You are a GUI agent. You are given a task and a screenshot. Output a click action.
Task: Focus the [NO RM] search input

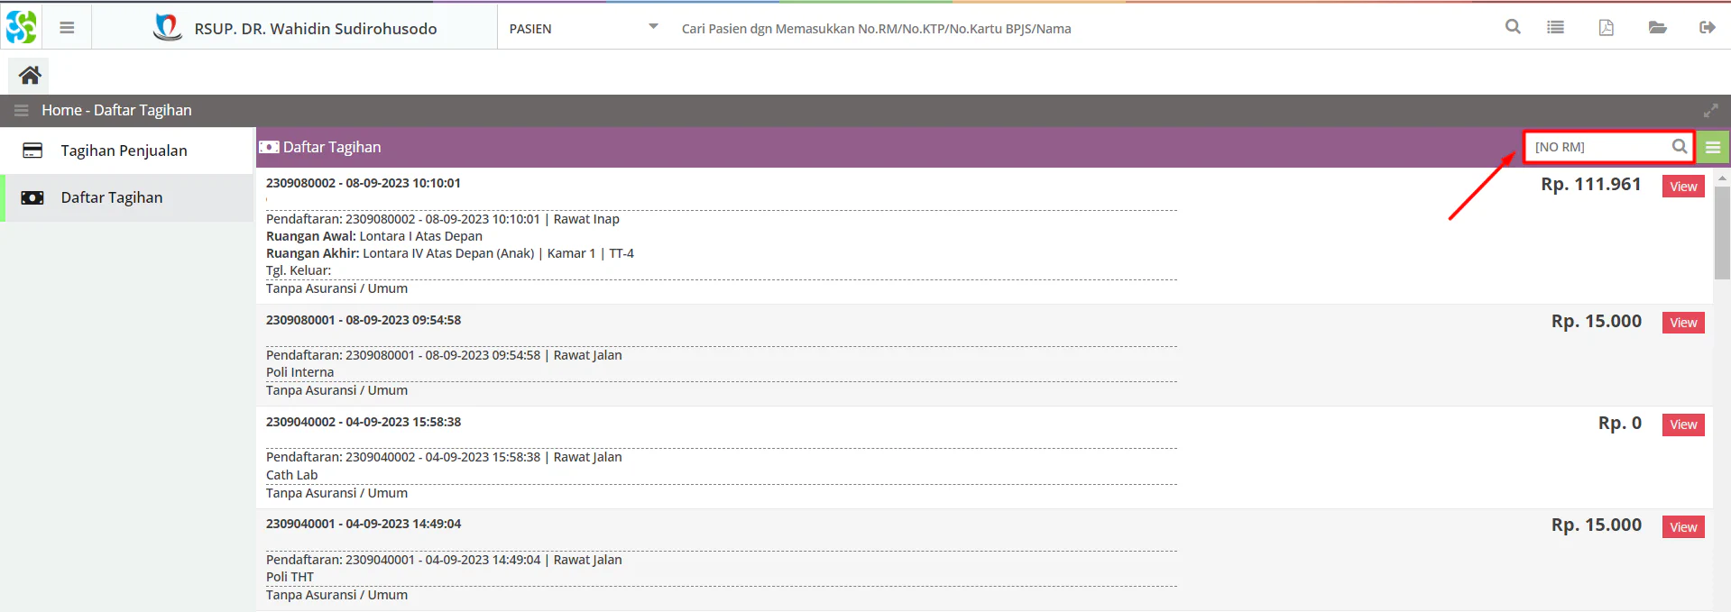click(x=1599, y=147)
